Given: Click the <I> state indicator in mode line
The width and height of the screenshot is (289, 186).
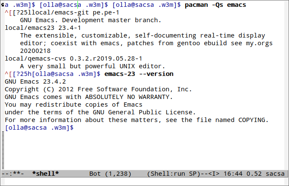Looking at the screenshot, I should click(x=214, y=174).
